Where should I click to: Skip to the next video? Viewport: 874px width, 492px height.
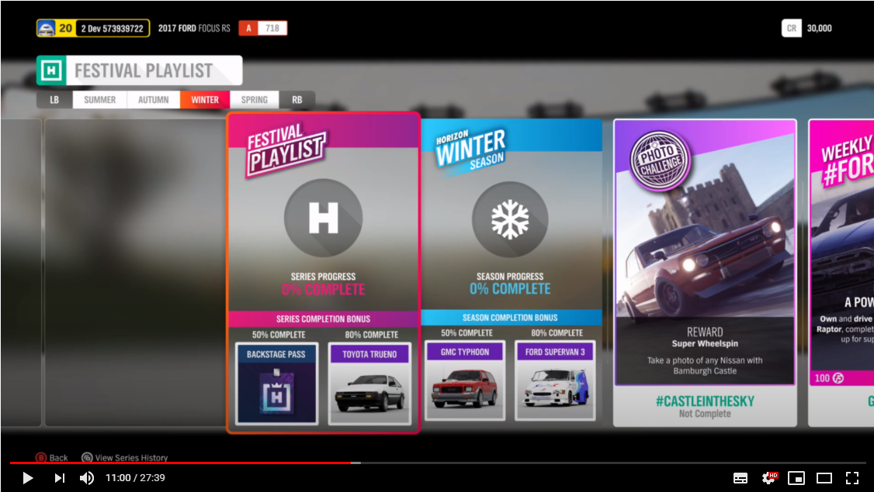pos(60,477)
